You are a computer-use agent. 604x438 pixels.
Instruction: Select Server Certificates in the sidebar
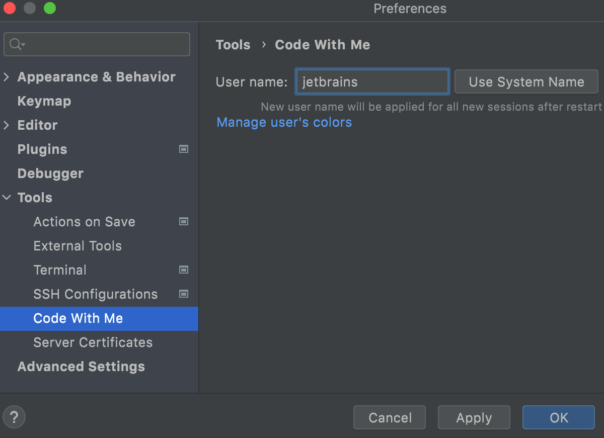coord(93,342)
